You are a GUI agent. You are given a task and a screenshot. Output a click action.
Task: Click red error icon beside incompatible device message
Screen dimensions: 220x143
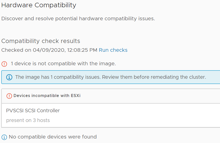[x=4, y=64]
